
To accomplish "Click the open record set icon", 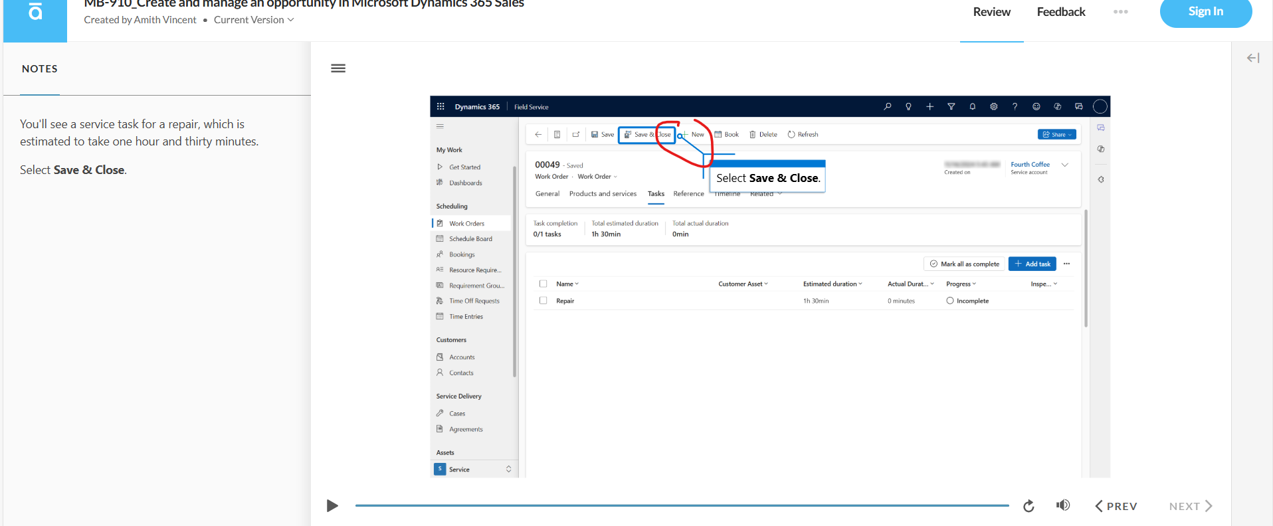I will [557, 134].
